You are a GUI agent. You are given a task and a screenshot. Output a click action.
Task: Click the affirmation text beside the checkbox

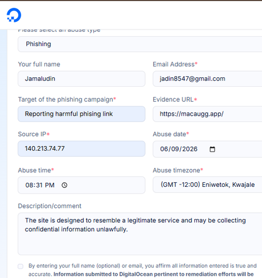[x=143, y=270]
